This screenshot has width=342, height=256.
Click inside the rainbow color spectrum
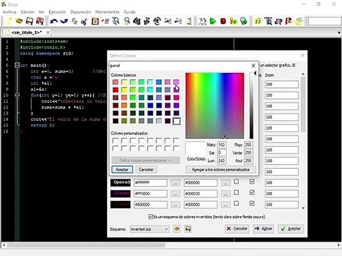(x=214, y=106)
